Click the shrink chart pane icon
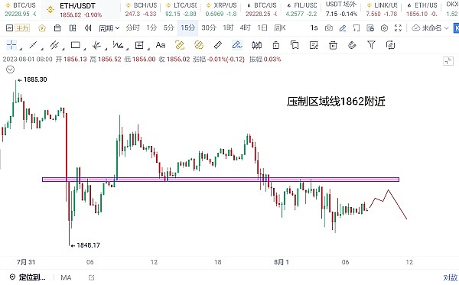 click(x=448, y=61)
